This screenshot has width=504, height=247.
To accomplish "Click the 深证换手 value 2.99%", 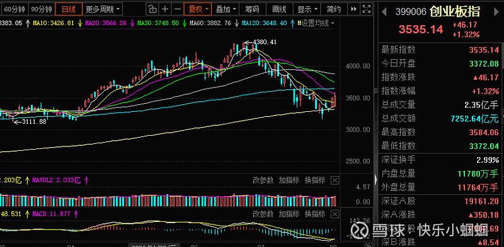I will coord(488,160).
